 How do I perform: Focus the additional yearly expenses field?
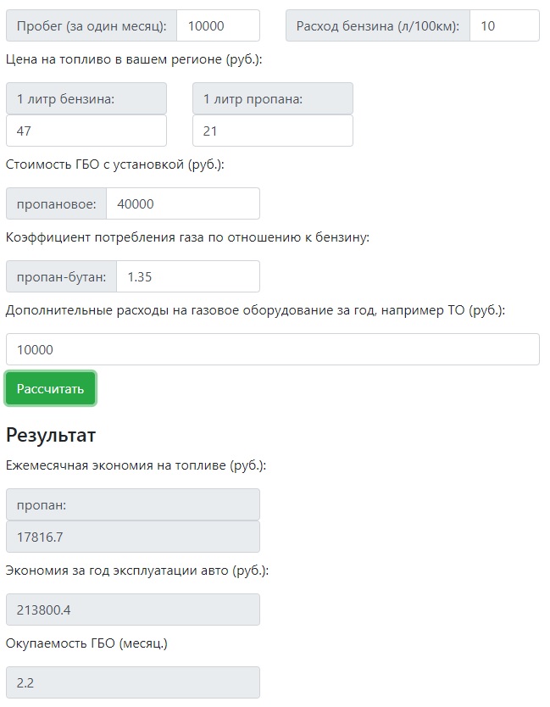tap(273, 349)
